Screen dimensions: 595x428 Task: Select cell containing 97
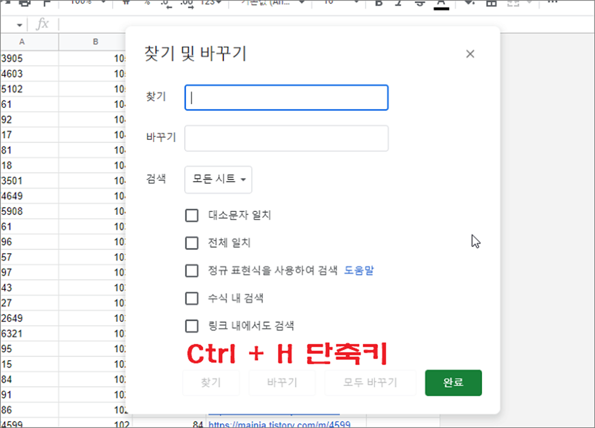[30, 272]
